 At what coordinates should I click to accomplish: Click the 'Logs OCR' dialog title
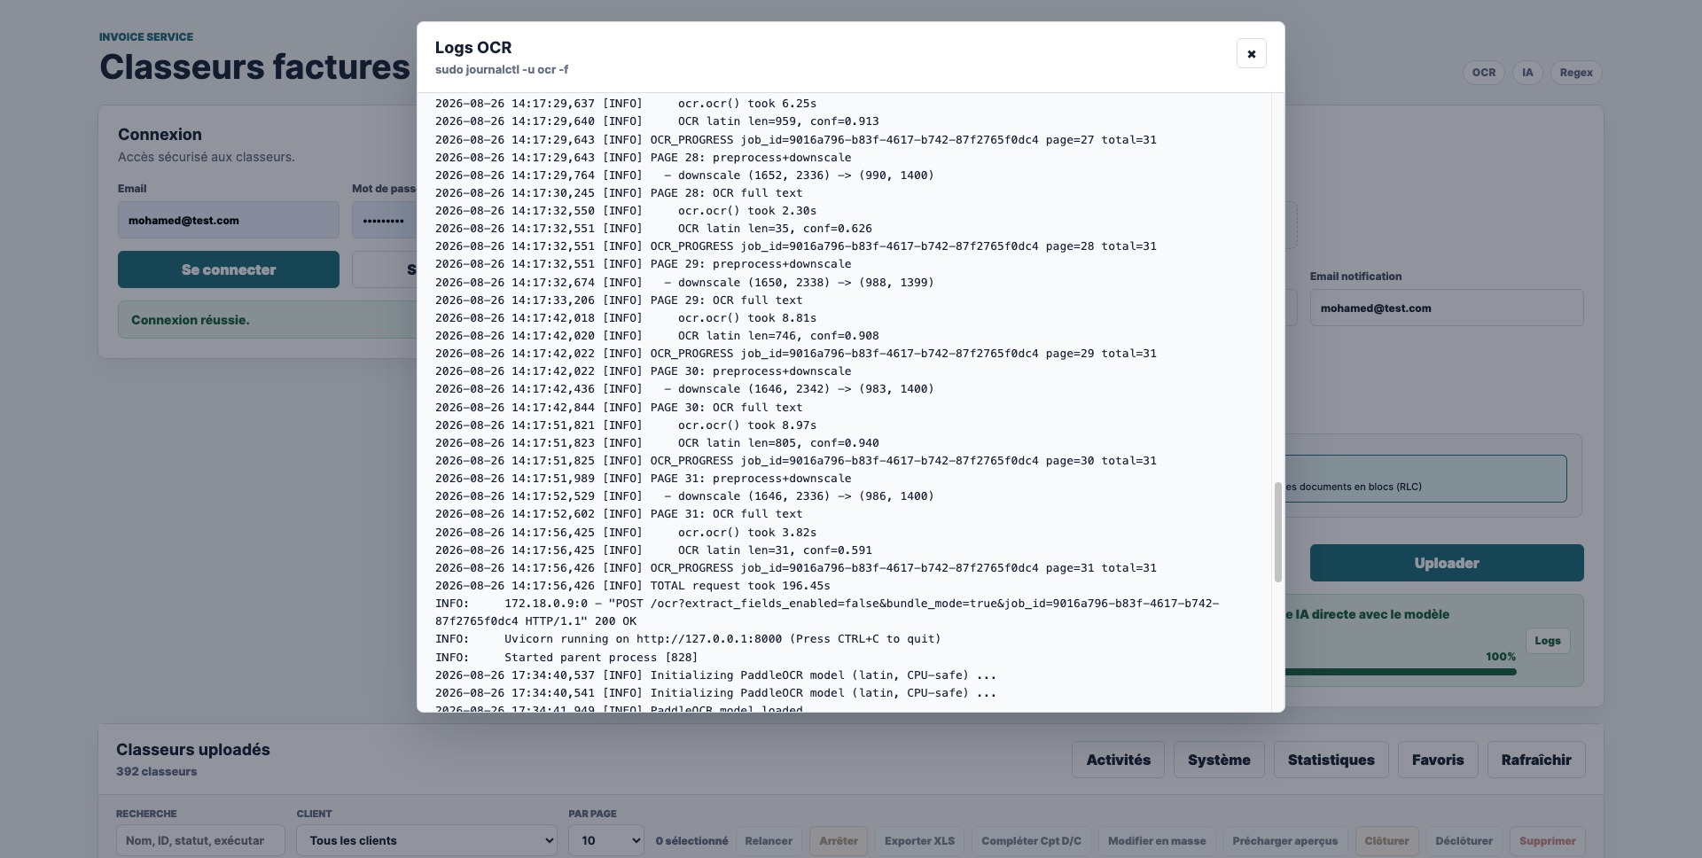click(473, 48)
